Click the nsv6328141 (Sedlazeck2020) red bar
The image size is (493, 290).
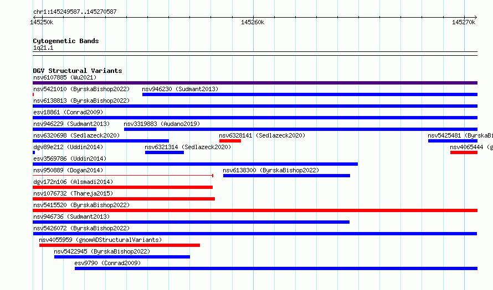(230, 141)
